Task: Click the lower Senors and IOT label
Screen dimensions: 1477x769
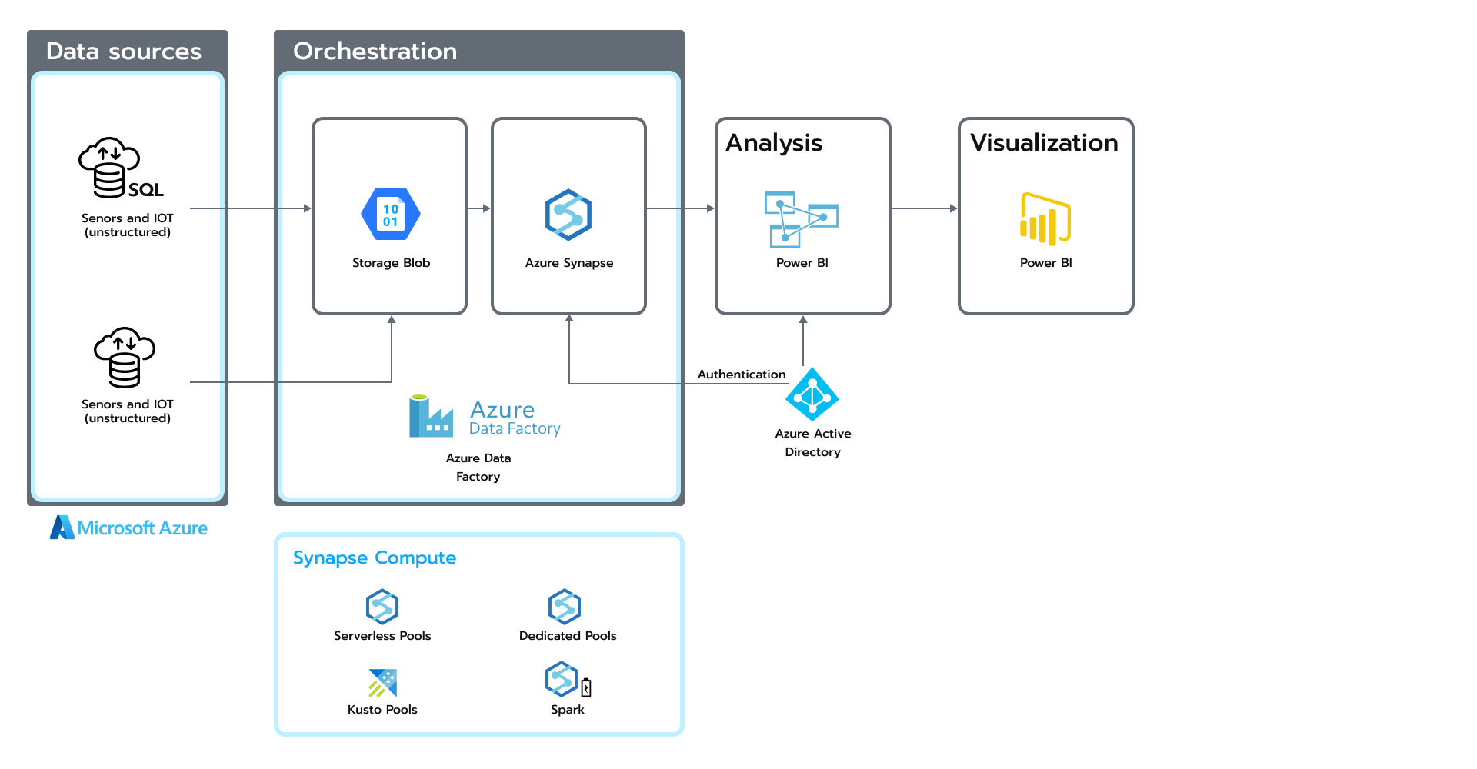Action: [x=128, y=411]
